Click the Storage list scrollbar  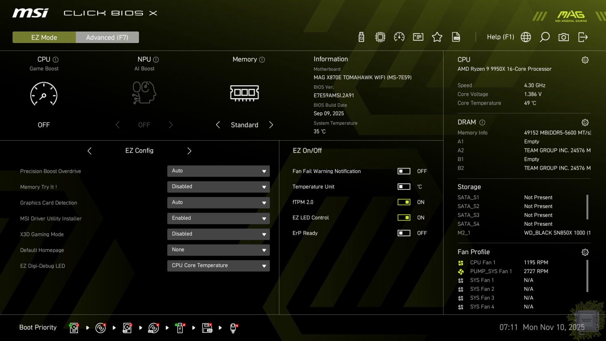point(587,207)
